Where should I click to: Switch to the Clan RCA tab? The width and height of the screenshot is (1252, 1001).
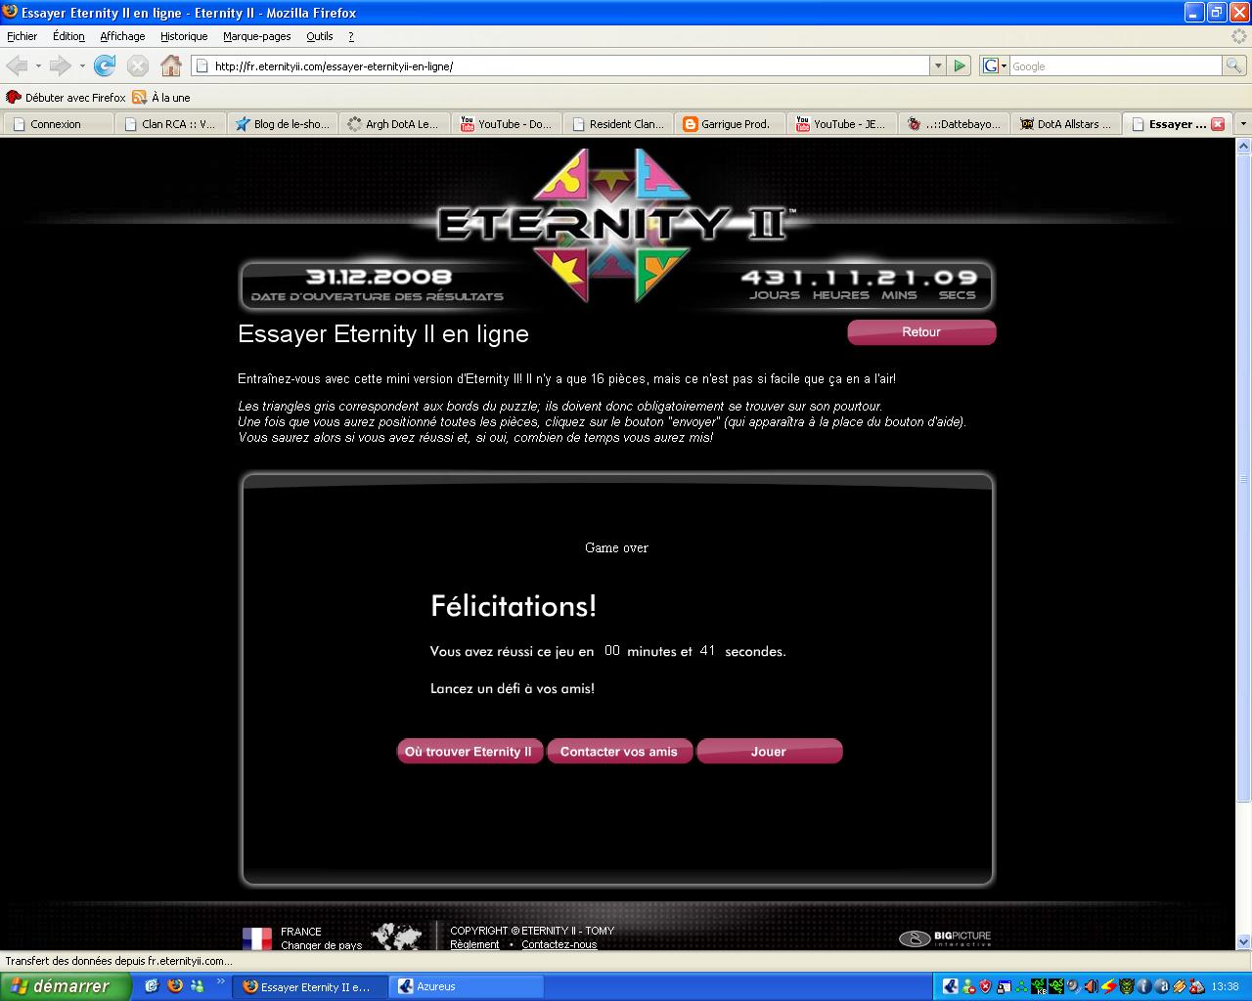pos(171,124)
